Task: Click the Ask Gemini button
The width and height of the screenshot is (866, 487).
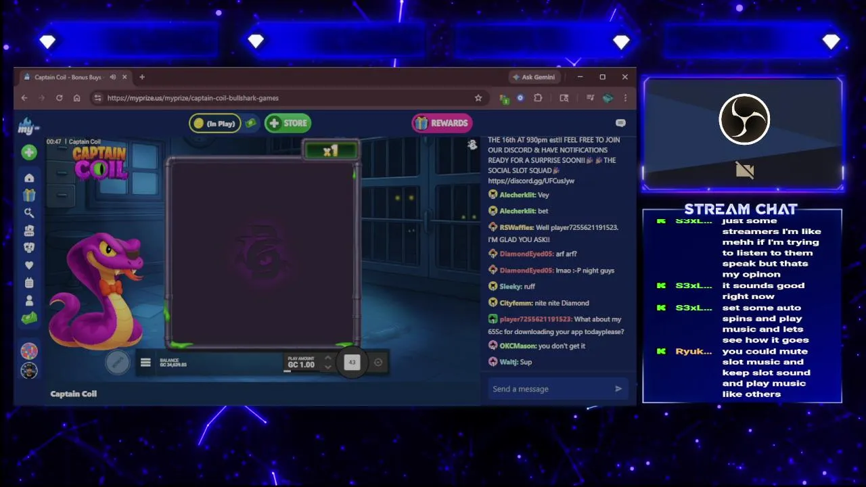Action: click(534, 77)
